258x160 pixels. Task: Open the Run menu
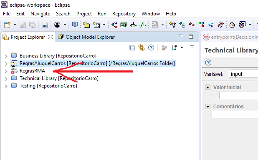click(x=102, y=14)
